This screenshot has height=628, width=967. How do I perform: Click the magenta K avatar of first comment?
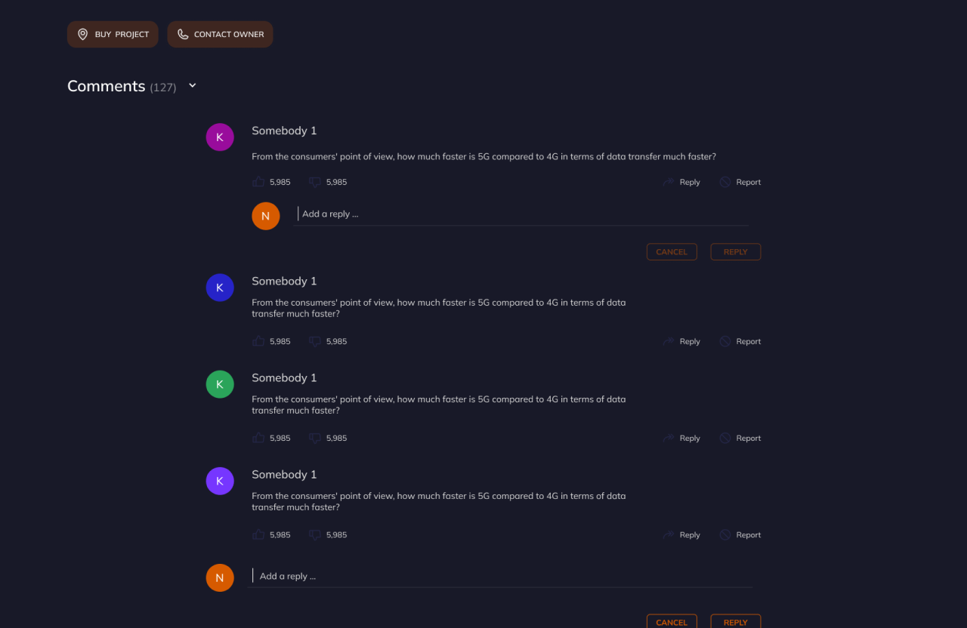[220, 137]
